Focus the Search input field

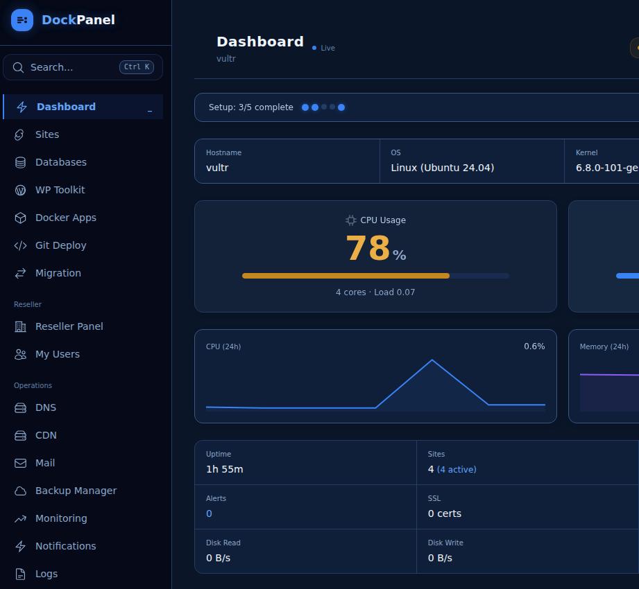coord(83,67)
